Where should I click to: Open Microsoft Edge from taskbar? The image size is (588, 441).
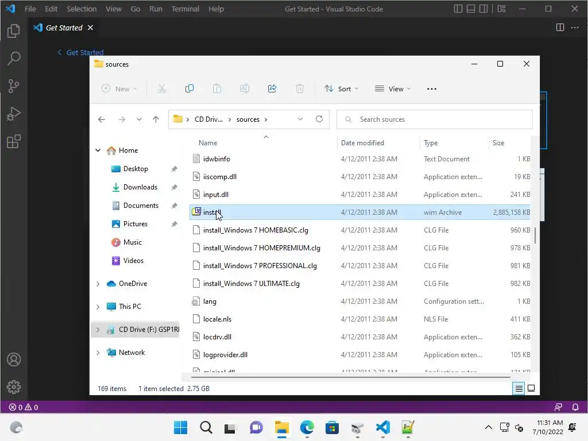click(307, 427)
